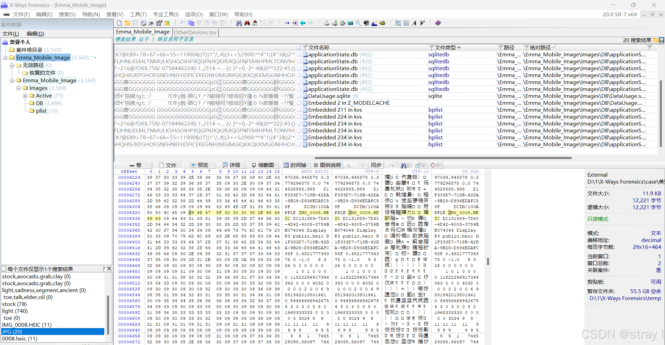Select the 详细 details button

tap(231, 165)
